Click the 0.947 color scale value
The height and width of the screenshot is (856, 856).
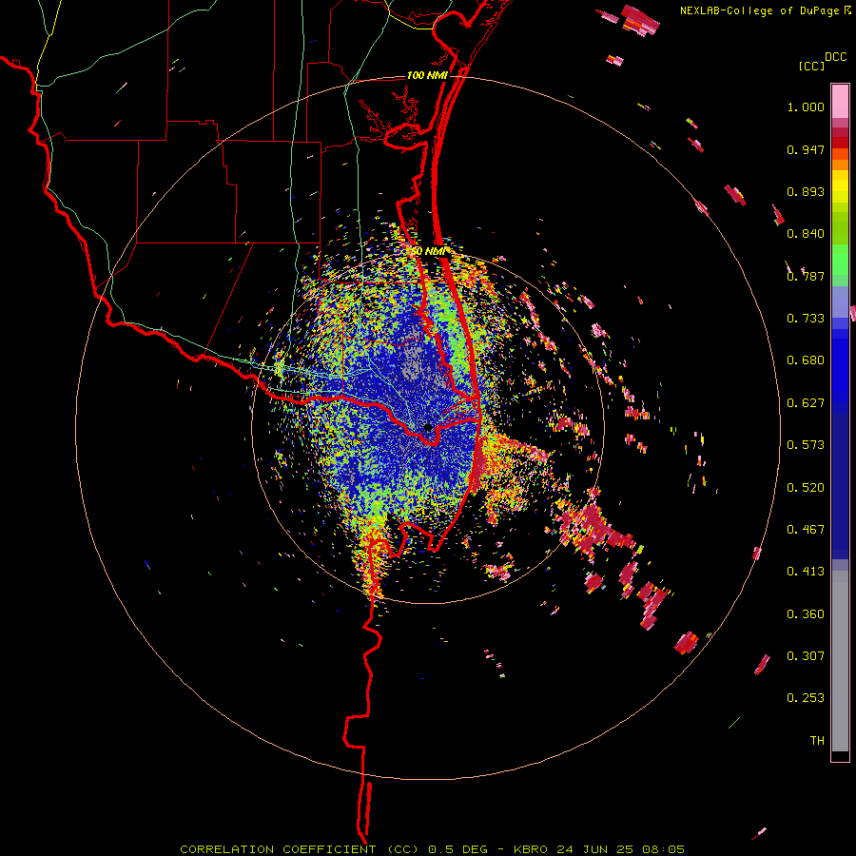click(806, 149)
